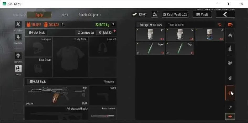The width and height of the screenshot is (248, 123).
Task: Select the empty Headgear slot
Action: (x=38, y=47)
